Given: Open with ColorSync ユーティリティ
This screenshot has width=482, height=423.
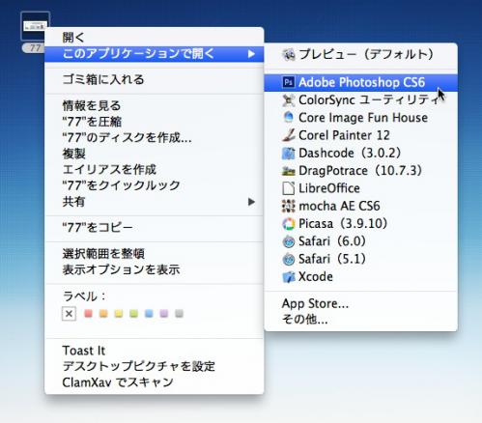Looking at the screenshot, I should click(360, 100).
